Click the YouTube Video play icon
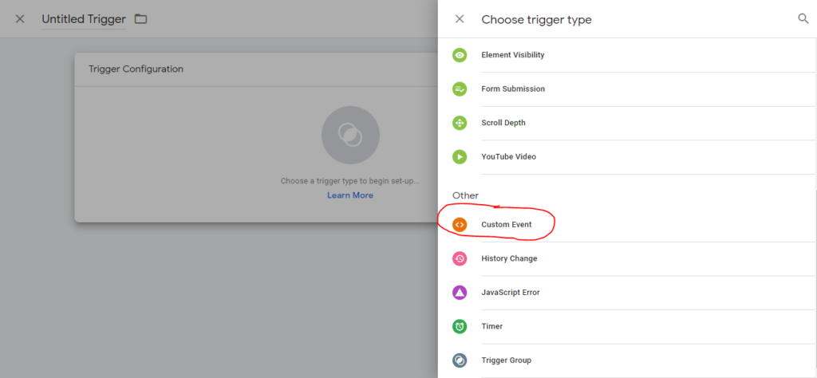817x378 pixels. tap(460, 157)
